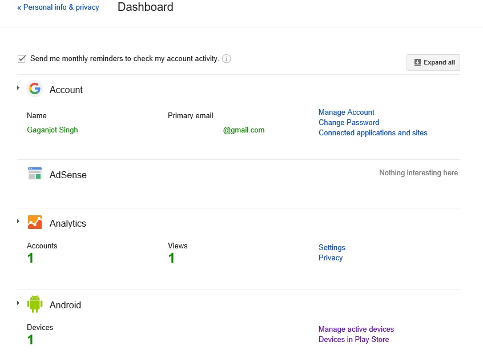483x354 pixels.
Task: Open the Manage Account link
Action: [346, 112]
